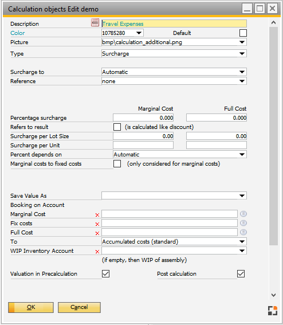The width and height of the screenshot is (283, 325).
Task: Open account chooser for Full Cost
Action: point(243,232)
